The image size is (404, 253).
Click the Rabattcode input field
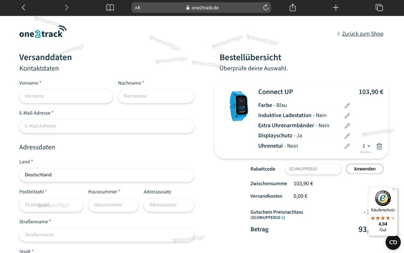tap(313, 169)
